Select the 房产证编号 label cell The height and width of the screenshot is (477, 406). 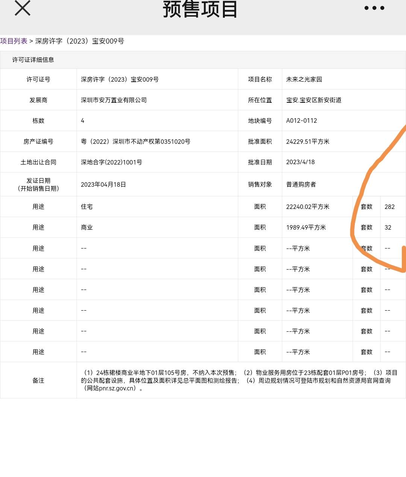38,142
